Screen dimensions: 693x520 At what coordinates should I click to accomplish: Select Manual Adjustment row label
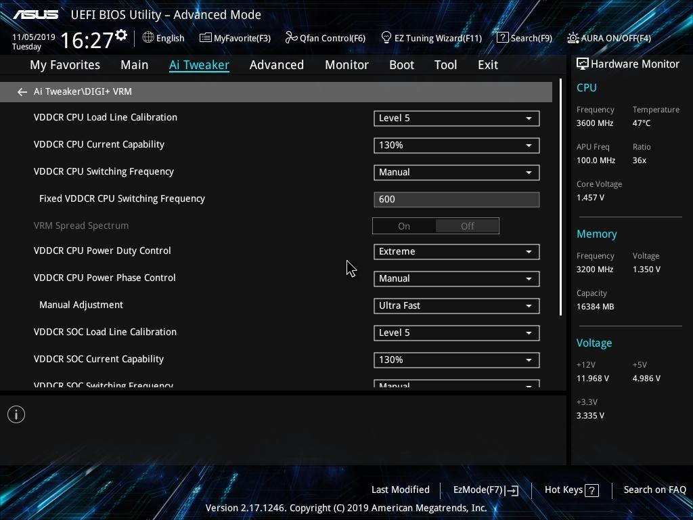(x=81, y=305)
